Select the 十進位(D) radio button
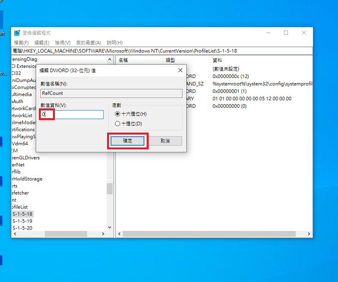The width and height of the screenshot is (338, 282). (x=118, y=124)
